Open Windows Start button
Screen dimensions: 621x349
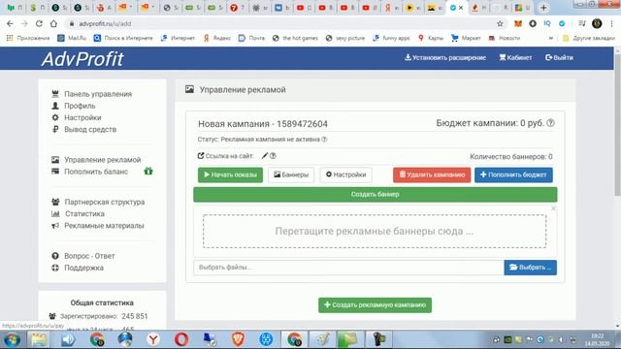point(12,339)
